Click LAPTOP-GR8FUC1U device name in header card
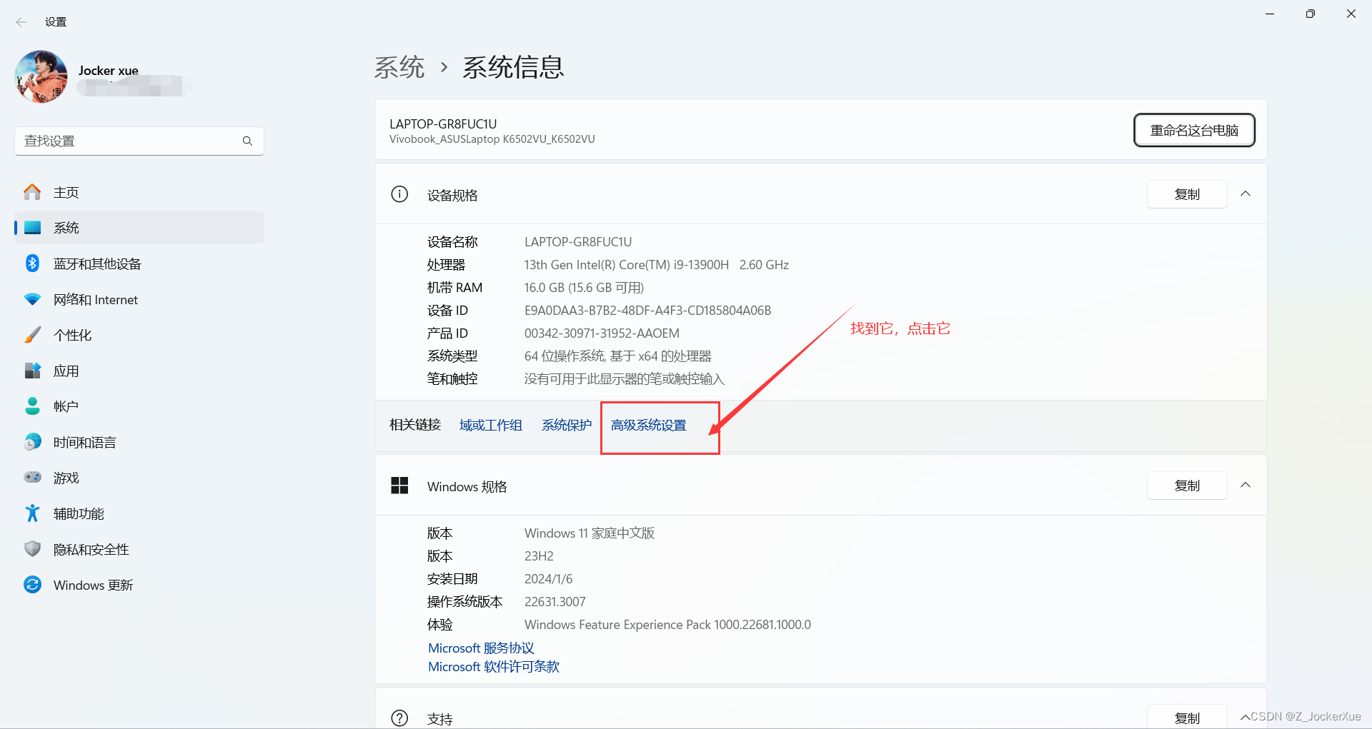The image size is (1372, 729). pyautogui.click(x=443, y=124)
